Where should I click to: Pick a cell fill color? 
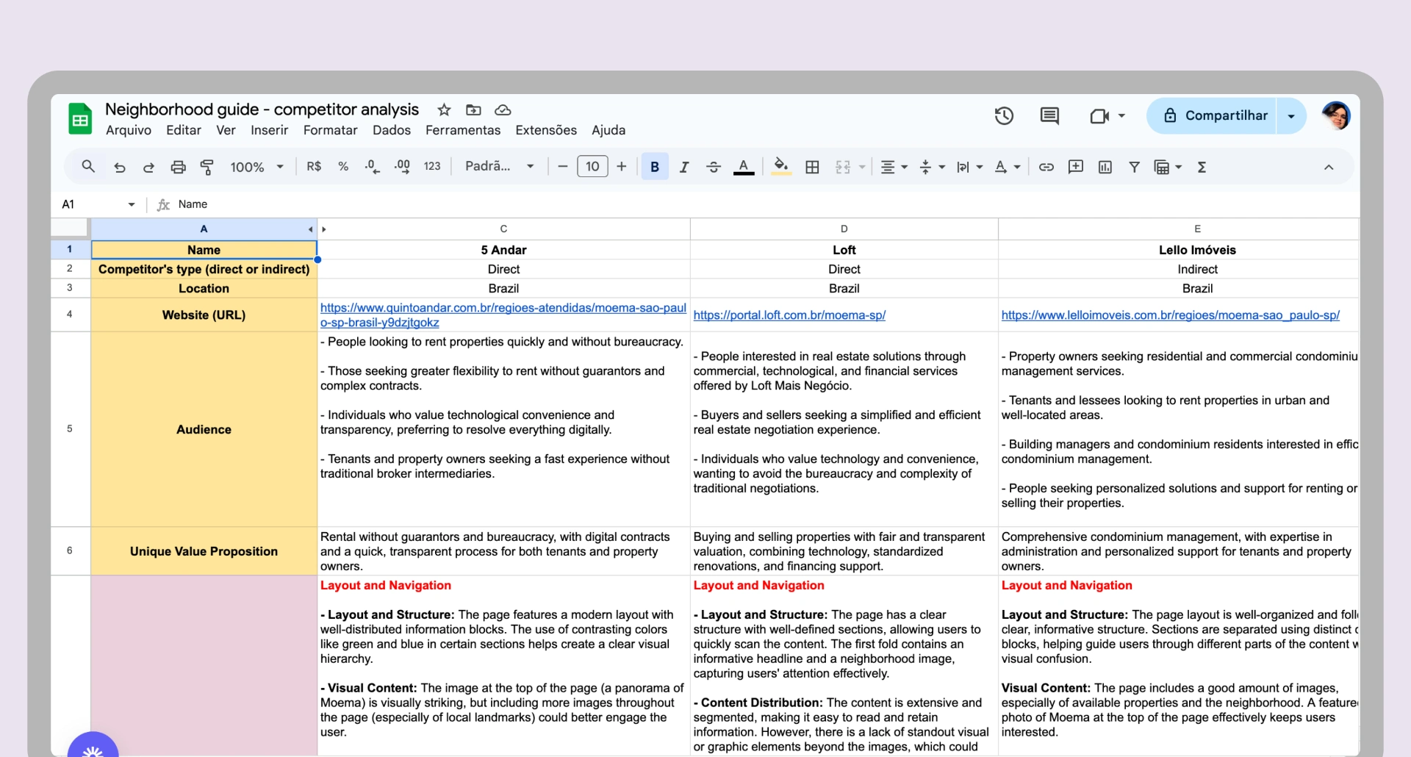tap(781, 167)
